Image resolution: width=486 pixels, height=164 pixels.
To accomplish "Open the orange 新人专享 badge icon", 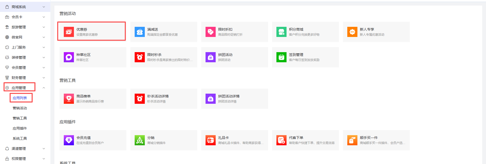I will coord(352,32).
